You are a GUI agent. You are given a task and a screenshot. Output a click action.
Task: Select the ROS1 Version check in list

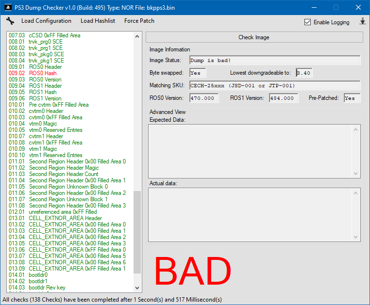45,98
